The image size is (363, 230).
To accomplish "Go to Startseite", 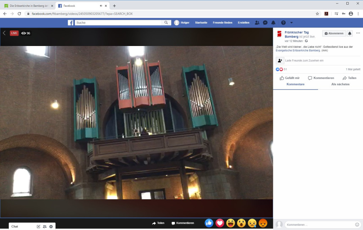I will pyautogui.click(x=201, y=23).
